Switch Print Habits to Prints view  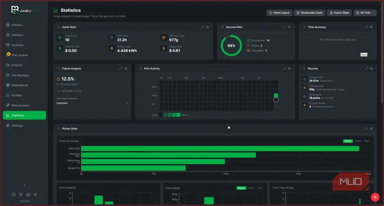pos(251,188)
